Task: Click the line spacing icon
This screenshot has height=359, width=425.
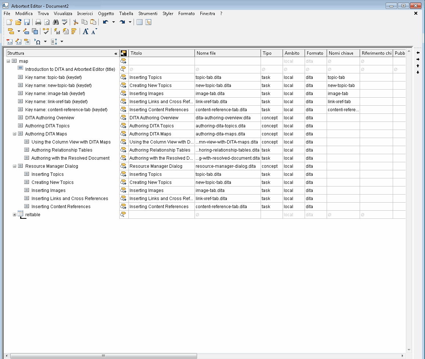Action: pyautogui.click(x=54, y=41)
